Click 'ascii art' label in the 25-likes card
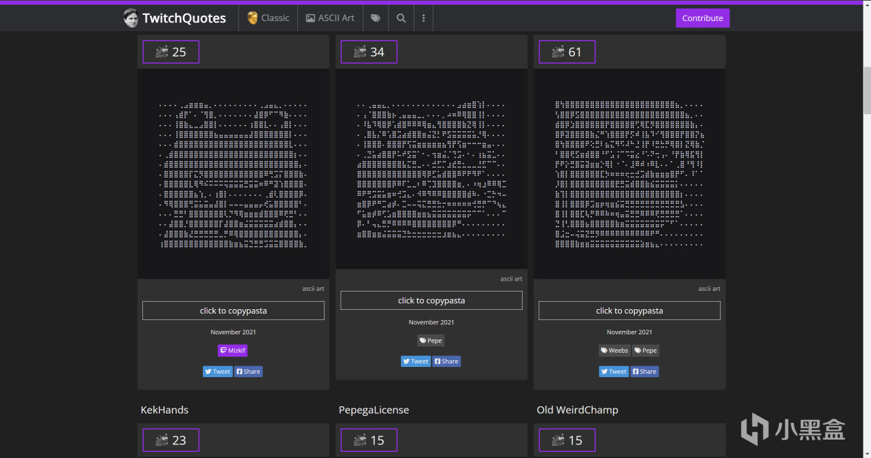The height and width of the screenshot is (458, 871). [313, 289]
